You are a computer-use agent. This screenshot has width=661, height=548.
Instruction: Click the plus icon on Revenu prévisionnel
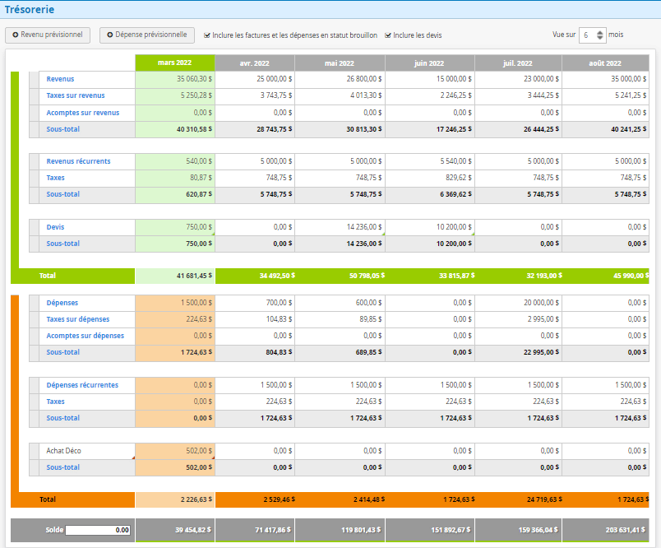[15, 35]
